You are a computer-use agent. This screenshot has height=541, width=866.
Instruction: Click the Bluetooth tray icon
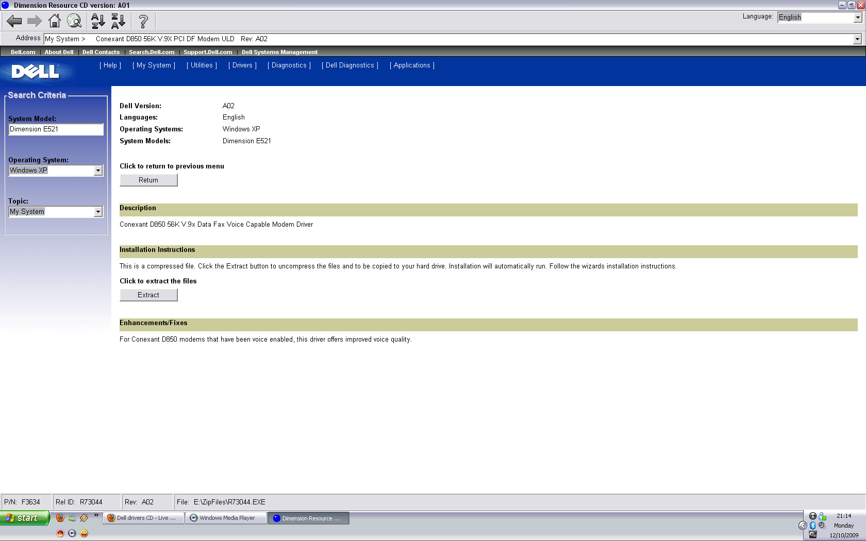[813, 526]
